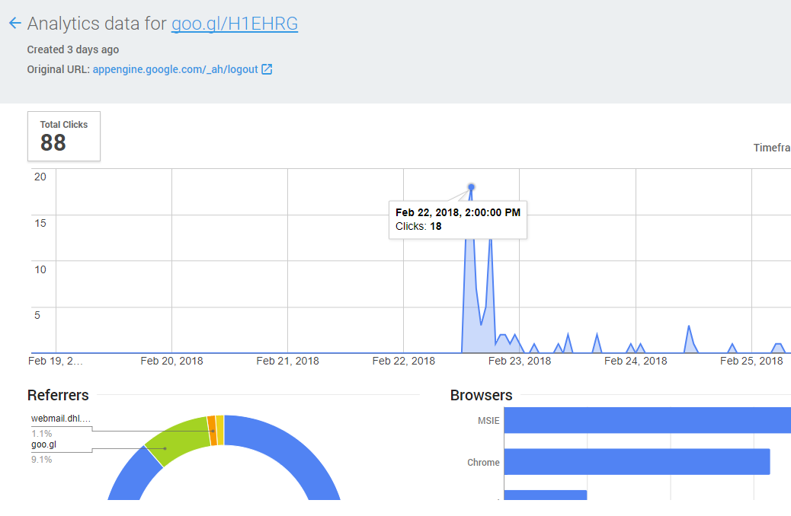This screenshot has height=516, width=791.
Task: Click the "Browsers" section heading
Action: click(x=482, y=395)
